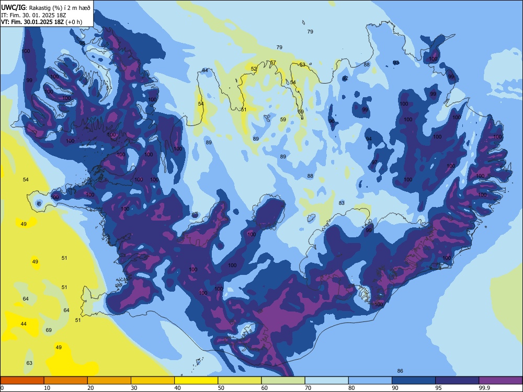Select the legend tick label '50'
Screen dimensions: 523x392
pyautogui.click(x=221, y=388)
